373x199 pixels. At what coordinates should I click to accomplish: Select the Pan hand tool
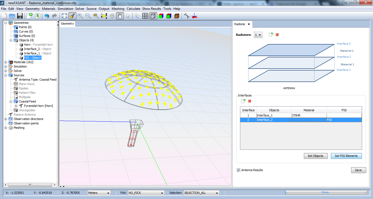point(120,16)
